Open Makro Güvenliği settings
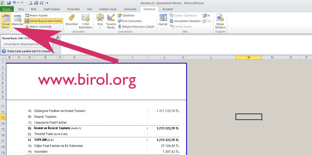This screenshot has height=155, width=312. click(38, 27)
